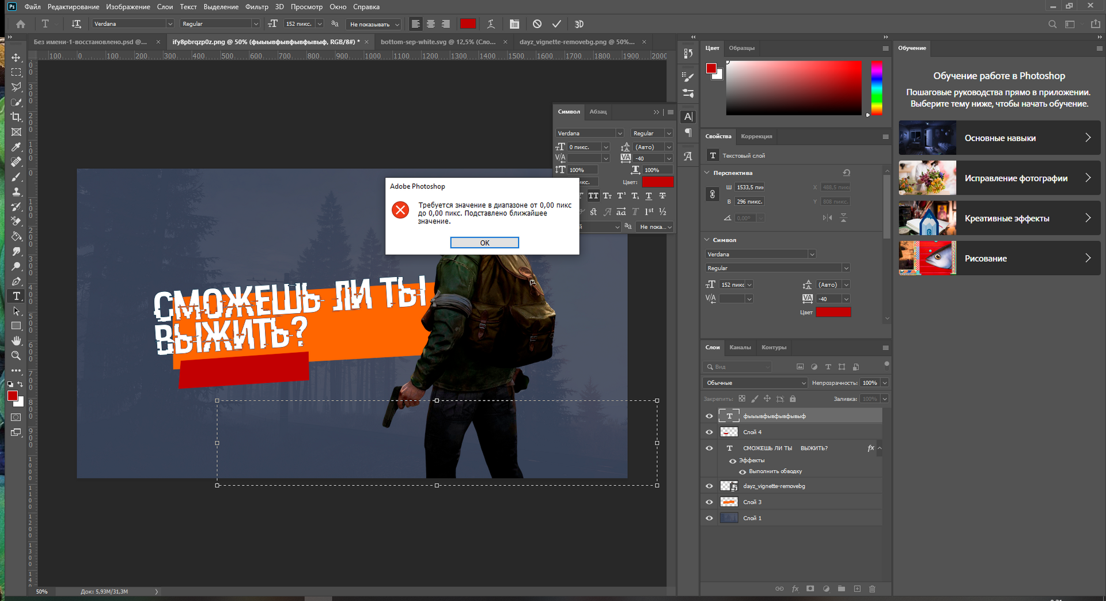Hide the СМОЖЕШЬ ЛИ ТЫ ВЫЖИТЬ? layer
1106x601 pixels.
point(709,448)
